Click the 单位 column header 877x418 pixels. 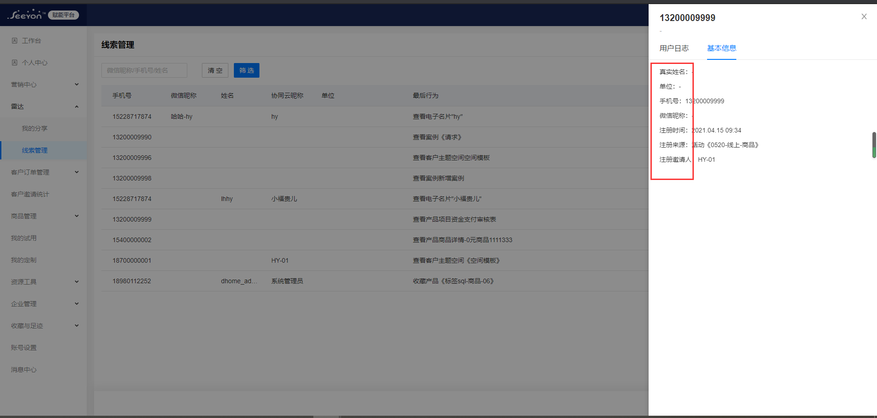[328, 95]
